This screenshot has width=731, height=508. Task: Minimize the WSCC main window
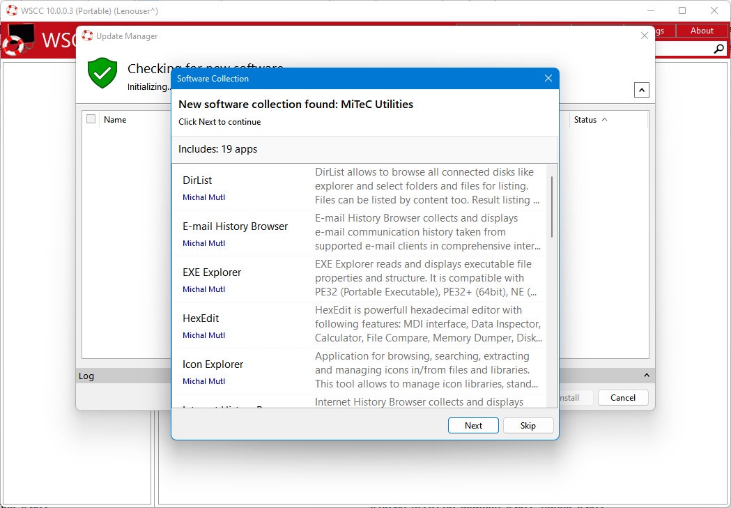pos(652,10)
